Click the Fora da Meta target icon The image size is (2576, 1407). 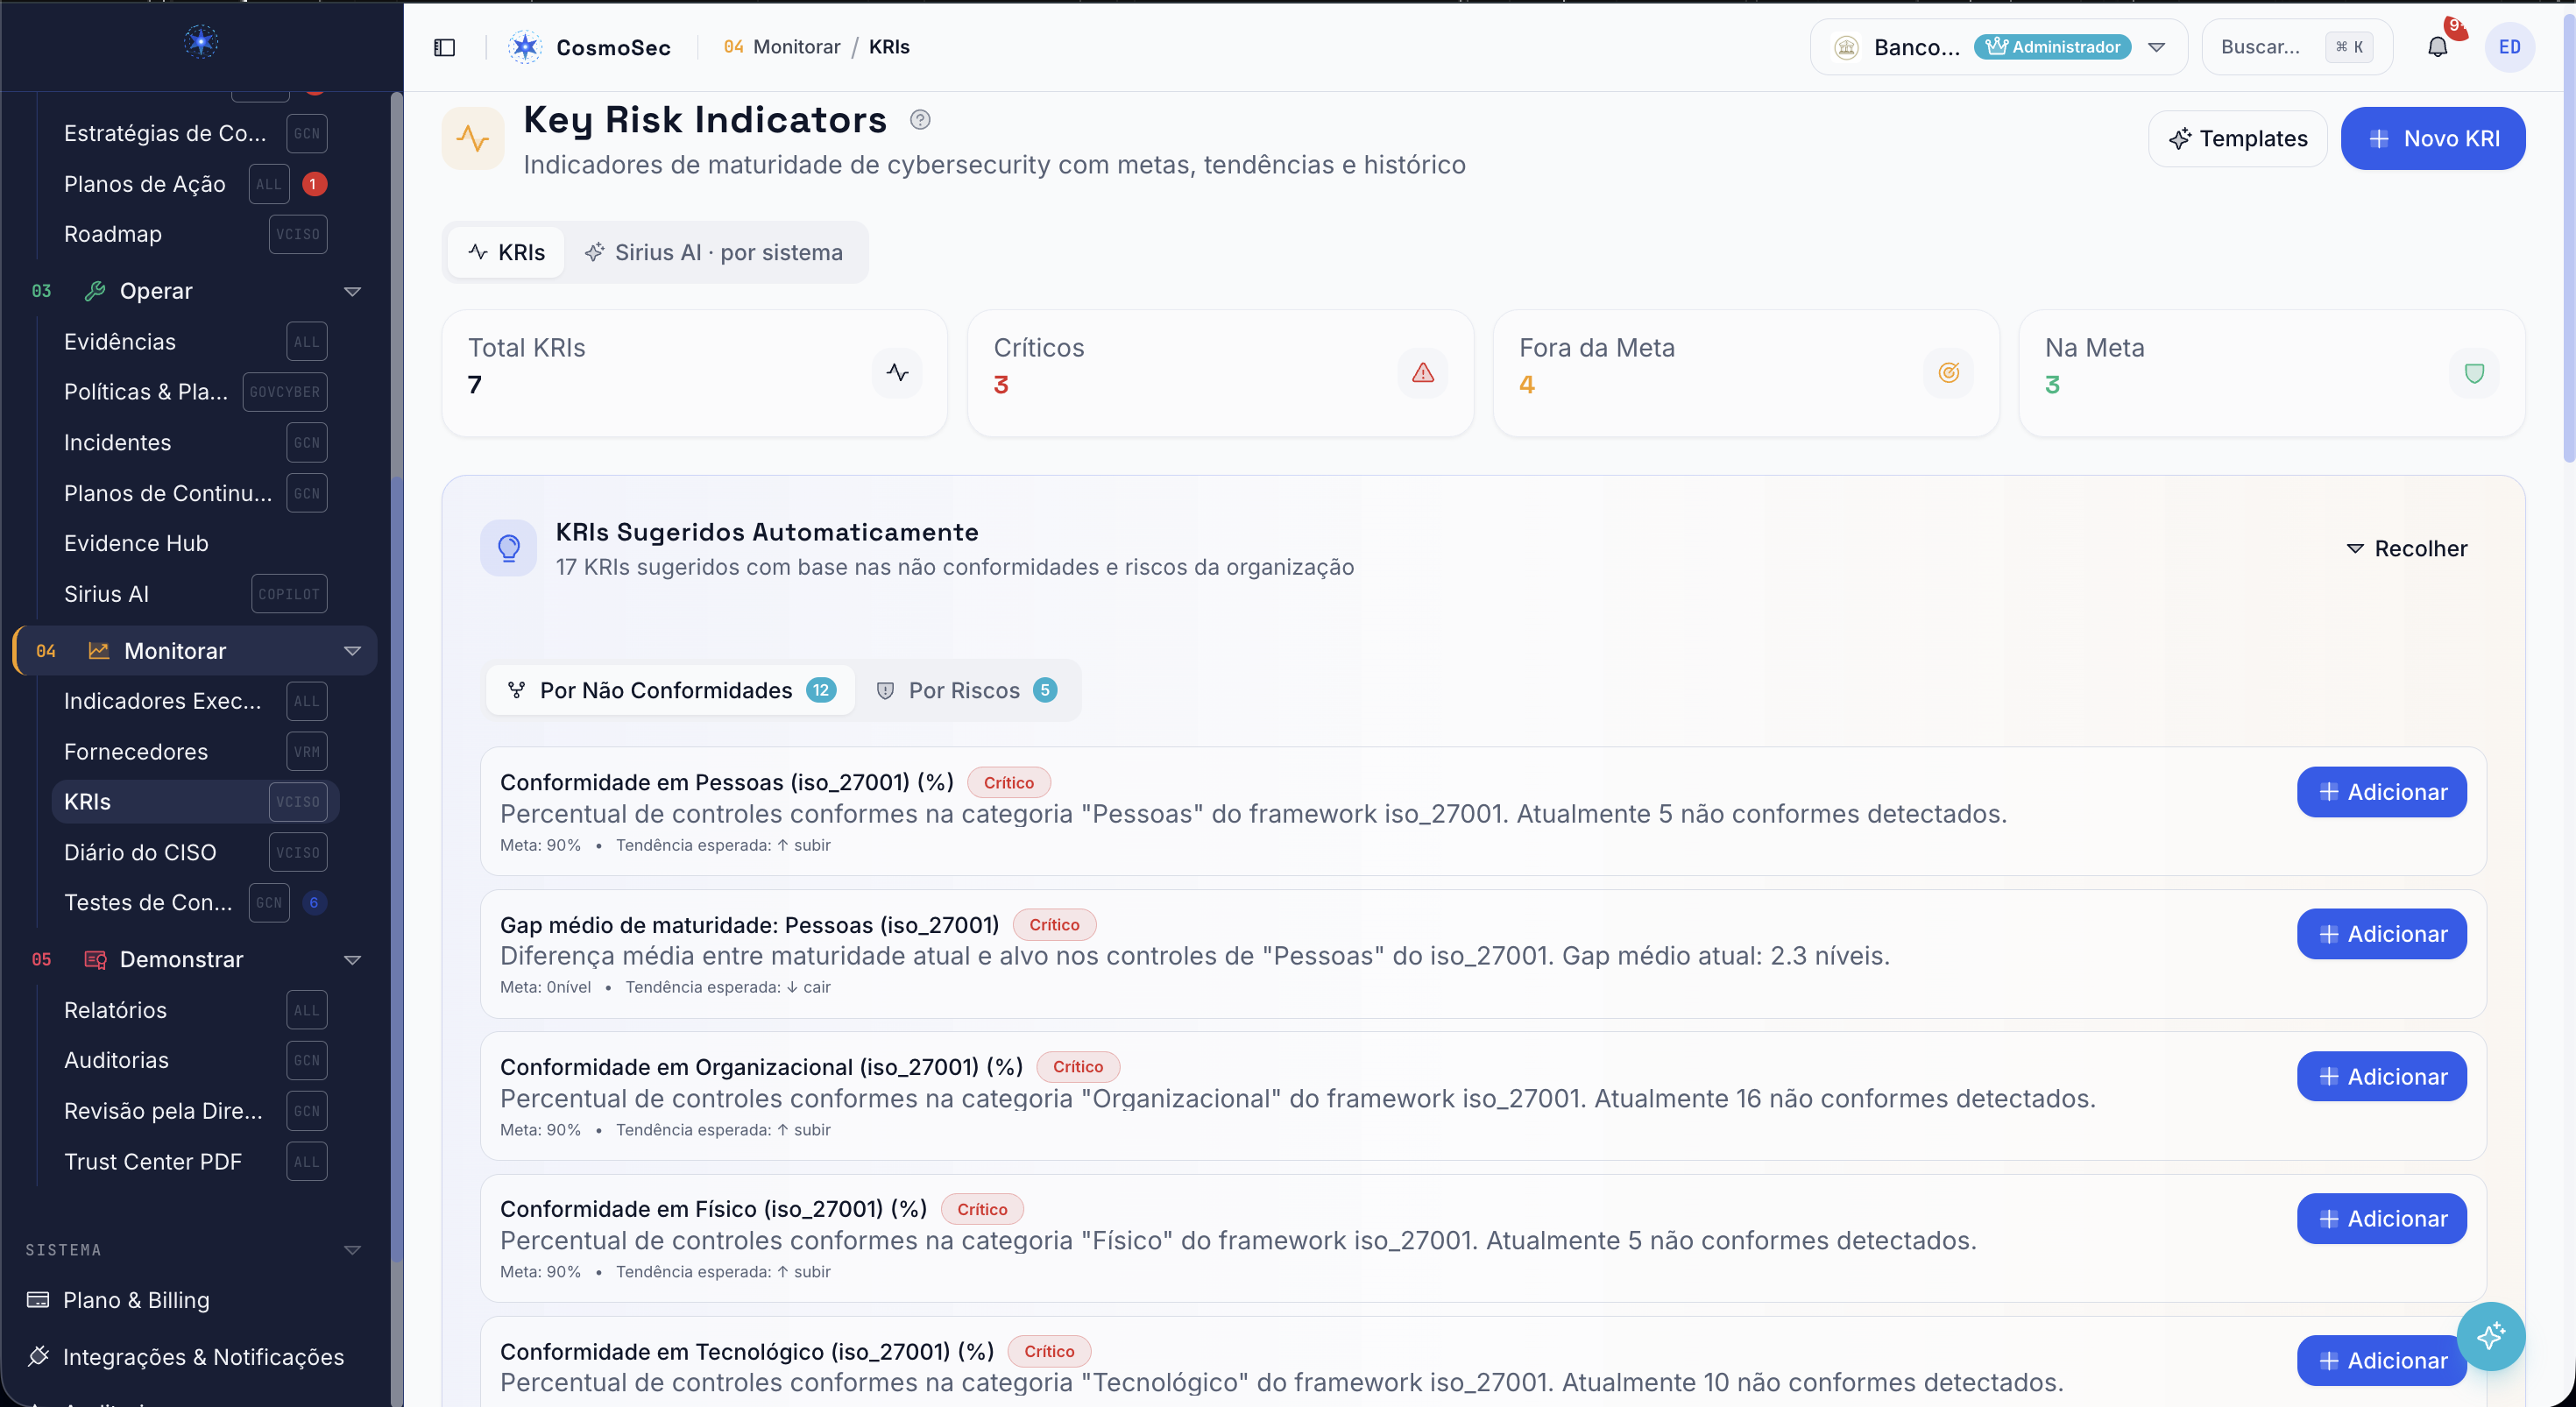(x=1948, y=373)
